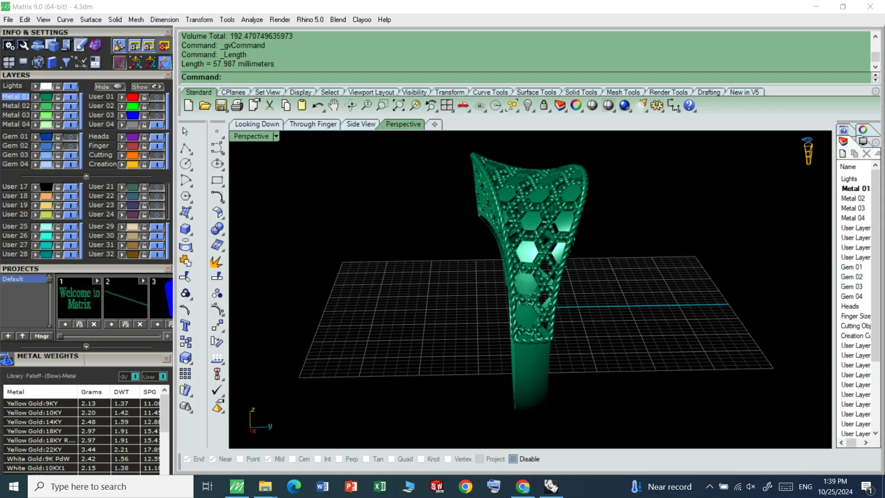
Task: Expand the Metal 01 layer arrow
Action: pos(35,97)
